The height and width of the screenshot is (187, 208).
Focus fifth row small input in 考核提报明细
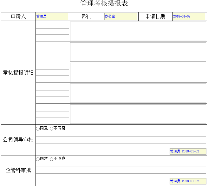tap(52, 114)
